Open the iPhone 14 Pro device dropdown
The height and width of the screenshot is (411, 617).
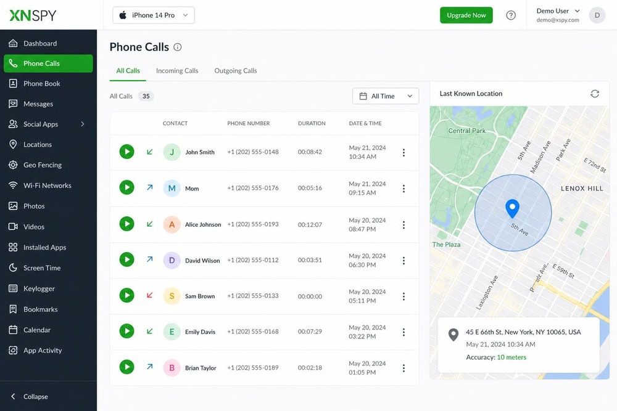(x=154, y=15)
